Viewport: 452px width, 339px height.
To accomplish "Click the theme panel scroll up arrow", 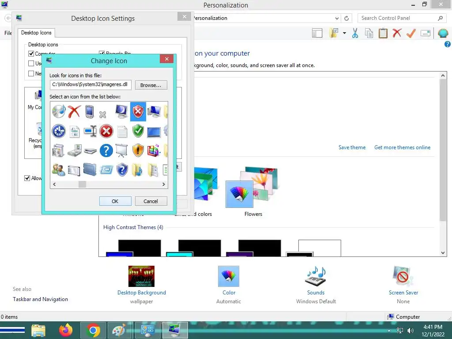I will click(x=443, y=75).
